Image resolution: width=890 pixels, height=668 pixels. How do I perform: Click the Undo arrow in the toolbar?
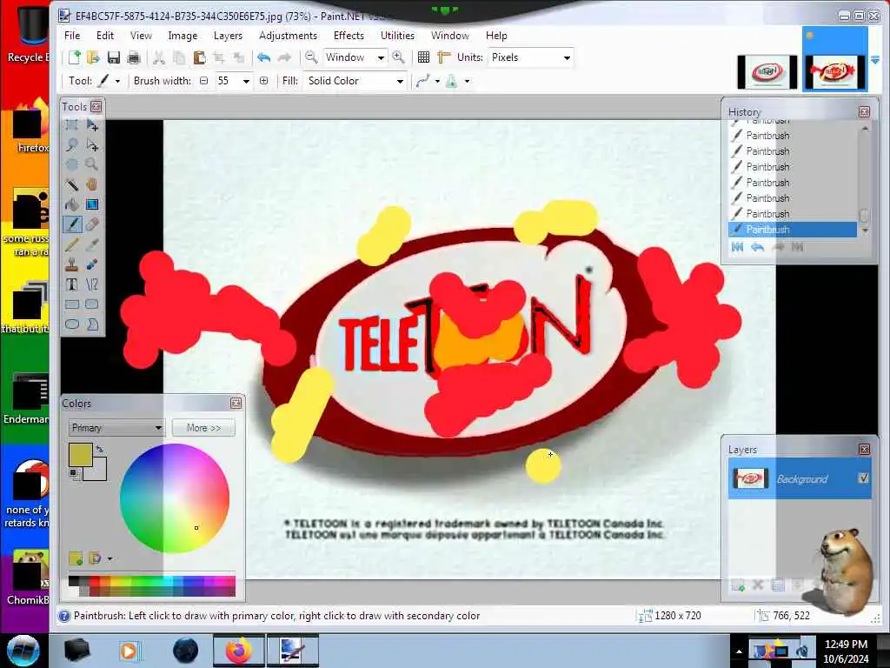click(x=264, y=57)
